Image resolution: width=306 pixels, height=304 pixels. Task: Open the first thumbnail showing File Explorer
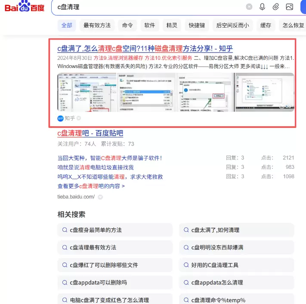[87, 92]
